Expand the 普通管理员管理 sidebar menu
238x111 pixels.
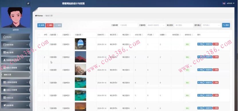click(16, 60)
